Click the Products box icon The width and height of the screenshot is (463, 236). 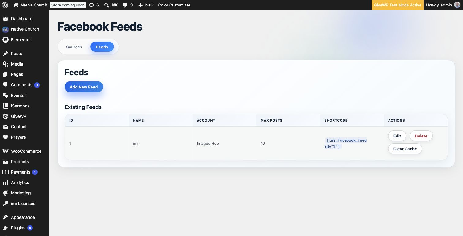coord(6,162)
